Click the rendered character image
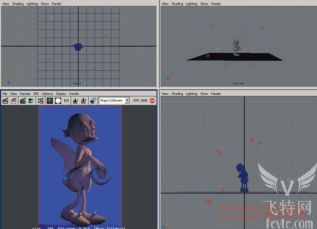 tap(80, 167)
